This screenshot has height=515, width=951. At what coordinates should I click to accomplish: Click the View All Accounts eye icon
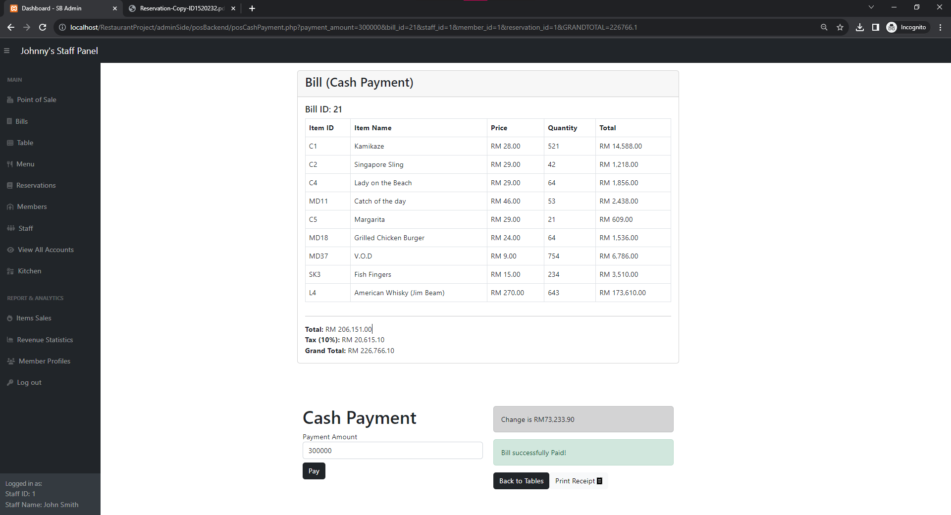point(10,250)
